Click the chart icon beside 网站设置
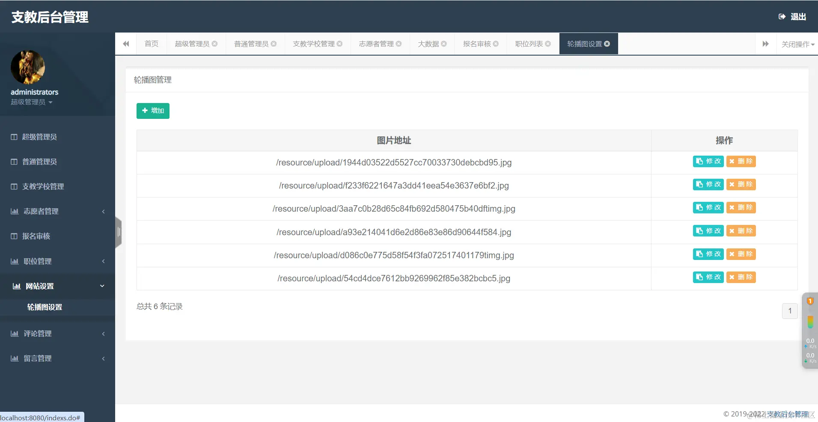818x422 pixels. click(17, 286)
